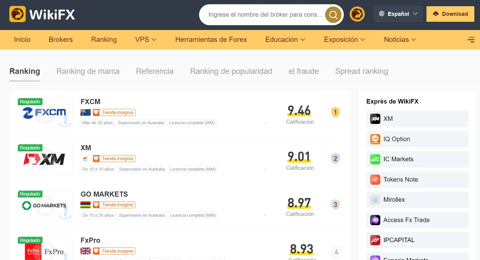Image resolution: width=480 pixels, height=260 pixels.
Task: Click the Download button
Action: click(x=450, y=14)
